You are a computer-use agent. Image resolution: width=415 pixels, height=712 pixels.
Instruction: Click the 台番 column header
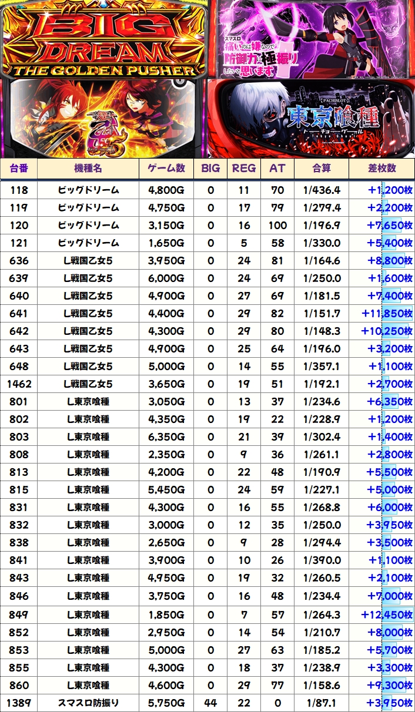[19, 169]
